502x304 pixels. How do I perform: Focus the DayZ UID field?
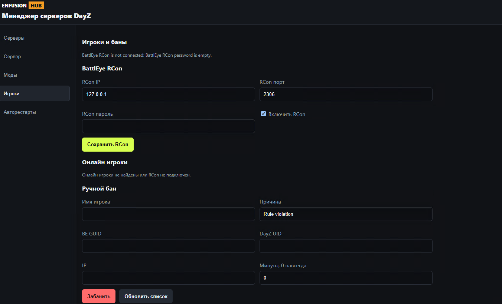pos(346,246)
